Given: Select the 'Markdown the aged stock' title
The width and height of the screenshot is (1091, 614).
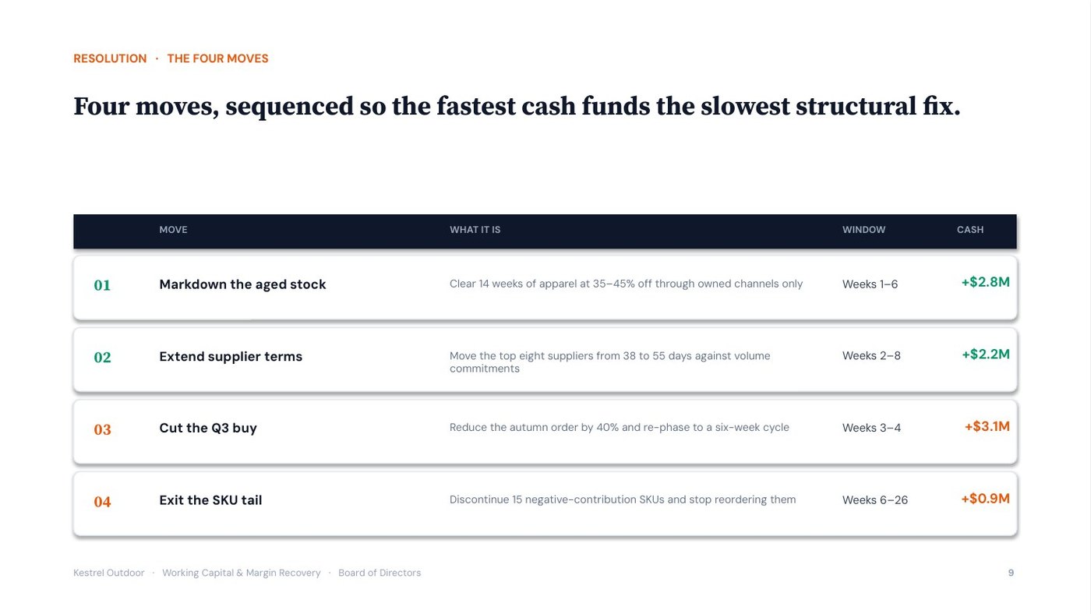Looking at the screenshot, I should pos(242,284).
